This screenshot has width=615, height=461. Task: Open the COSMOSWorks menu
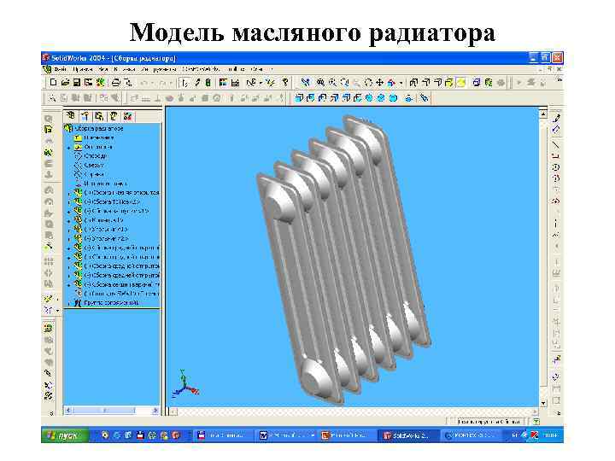pyautogui.click(x=201, y=69)
